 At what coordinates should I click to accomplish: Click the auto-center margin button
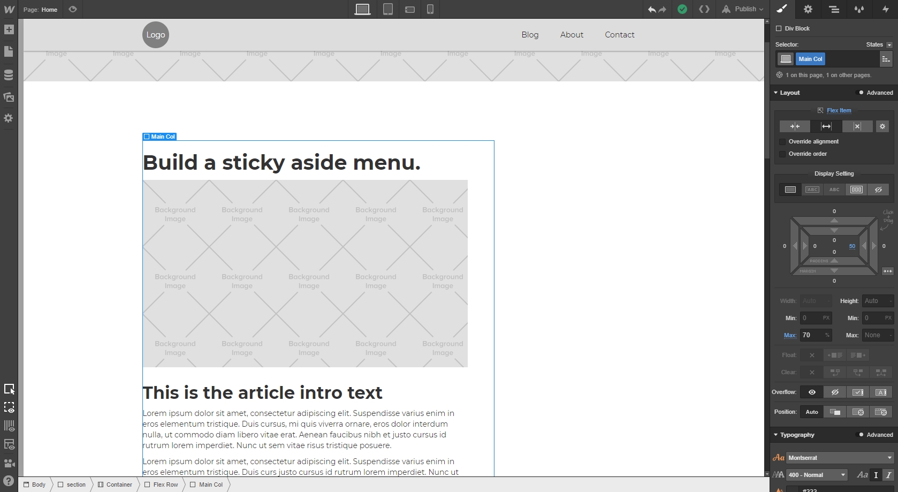point(887,271)
